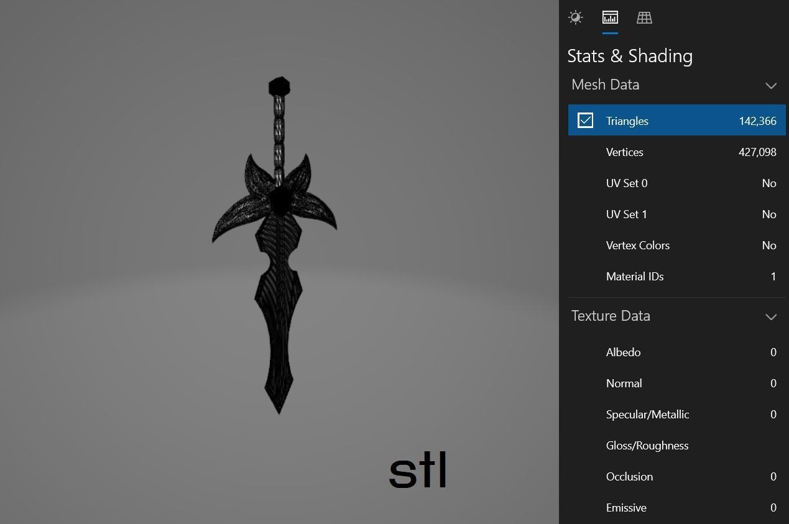Click the Triangles count 142,366
The height and width of the screenshot is (524, 789).
click(757, 121)
